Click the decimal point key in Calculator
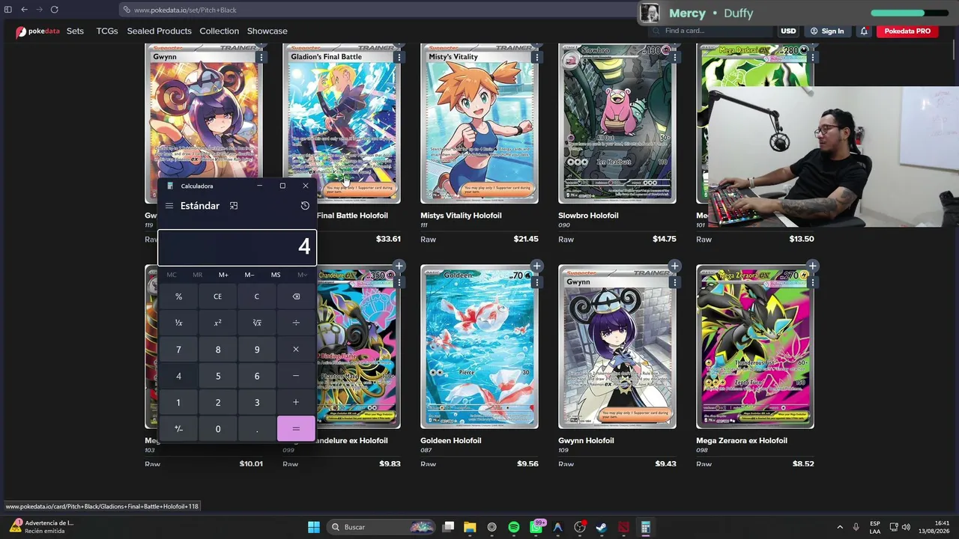Screen dimensions: 959x539 pyautogui.click(x=257, y=429)
